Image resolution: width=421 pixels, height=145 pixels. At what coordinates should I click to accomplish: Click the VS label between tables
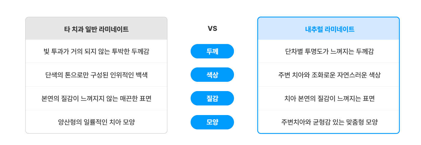(212, 28)
